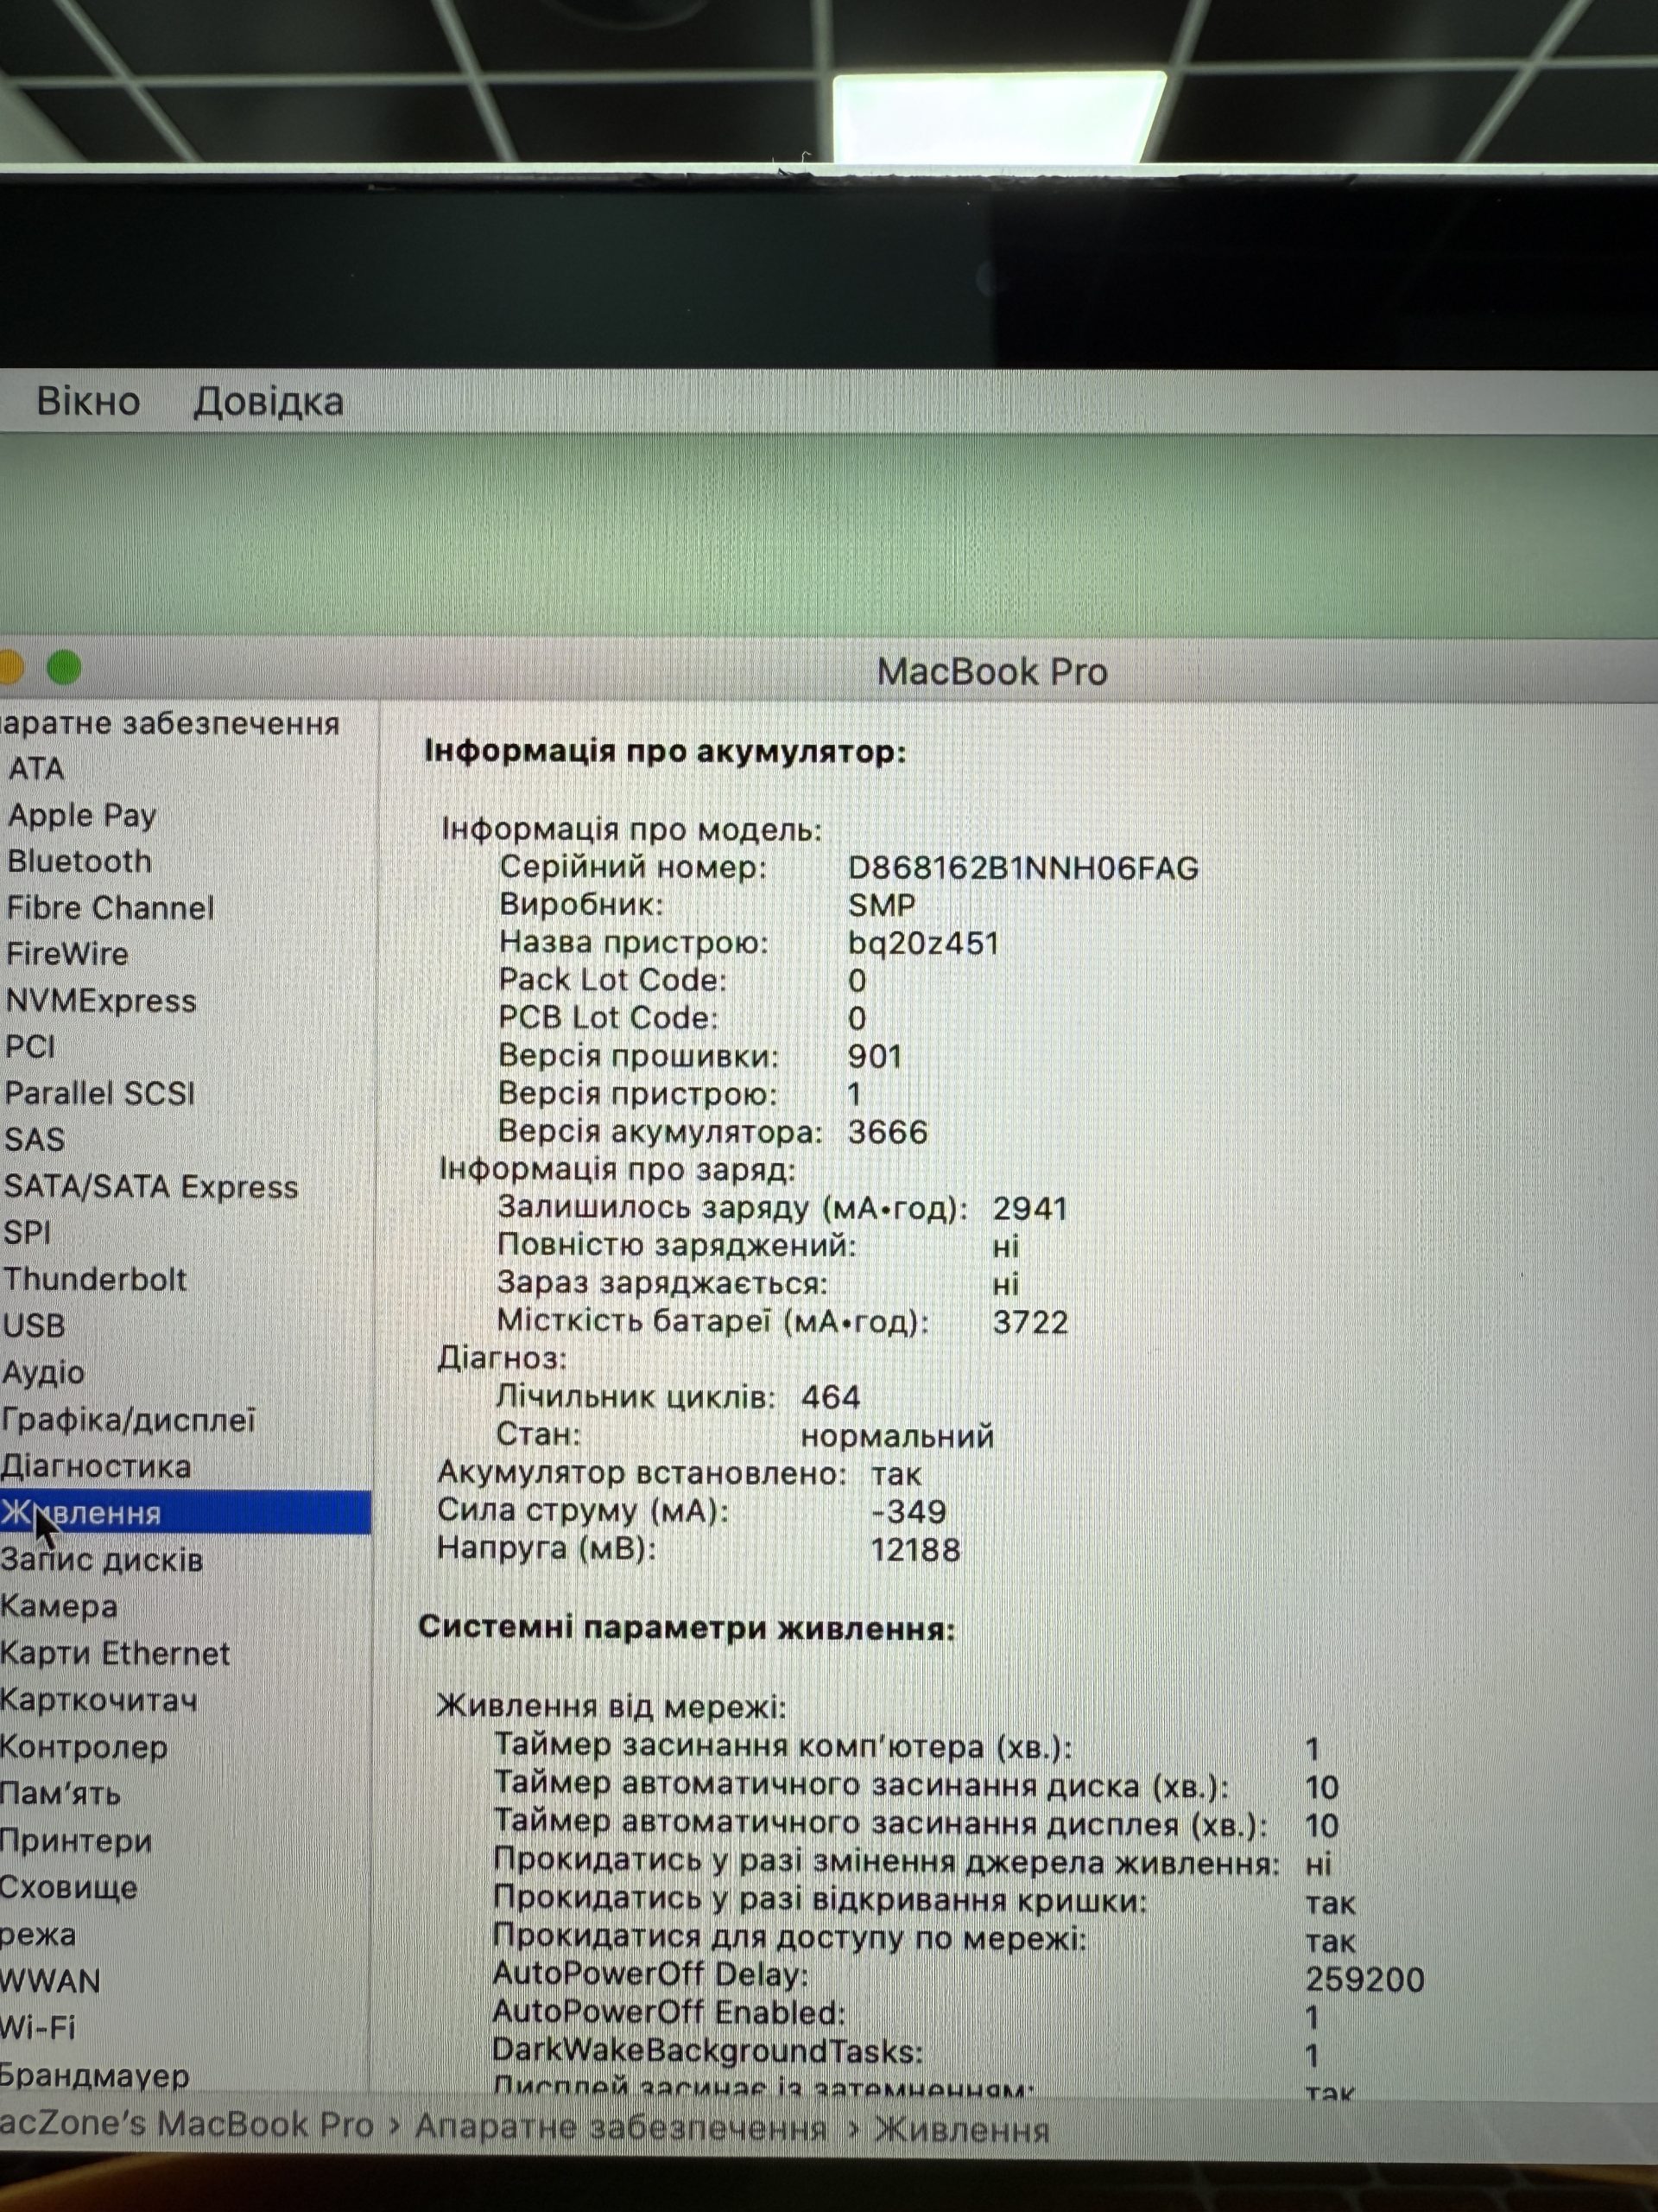
Task: Select Аудіо in the sidebar
Action: coord(43,1373)
